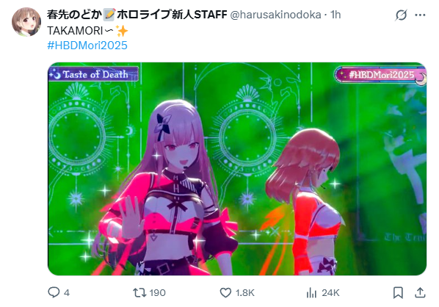The height and width of the screenshot is (307, 439).
Task: Click the reply speech bubble icon
Action: click(x=54, y=292)
